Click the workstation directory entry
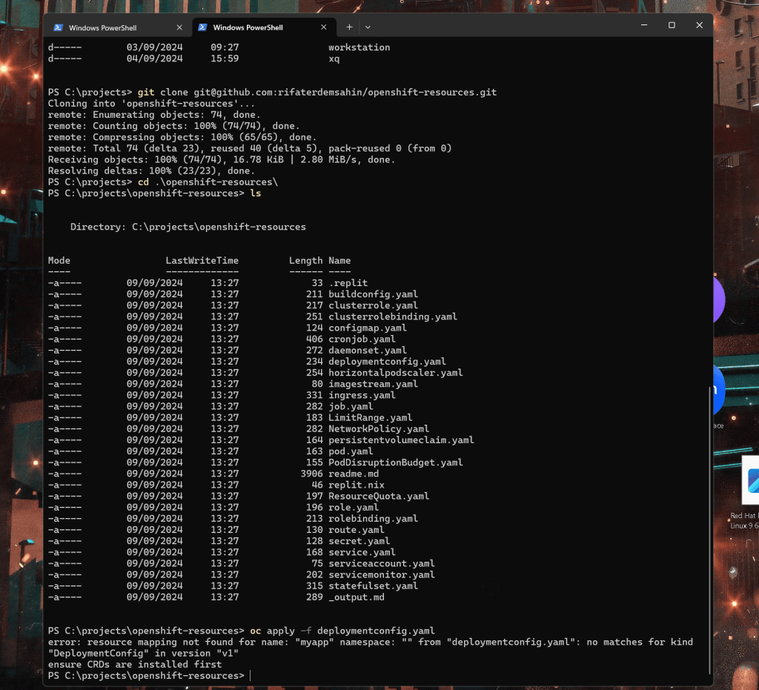The height and width of the screenshot is (690, 759). tap(359, 47)
